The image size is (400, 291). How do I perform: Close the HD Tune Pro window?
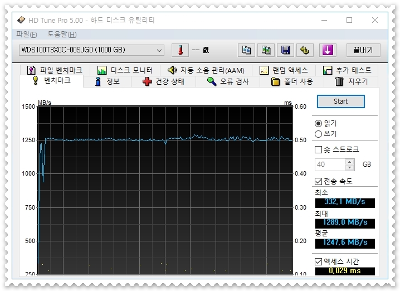pos(375,20)
